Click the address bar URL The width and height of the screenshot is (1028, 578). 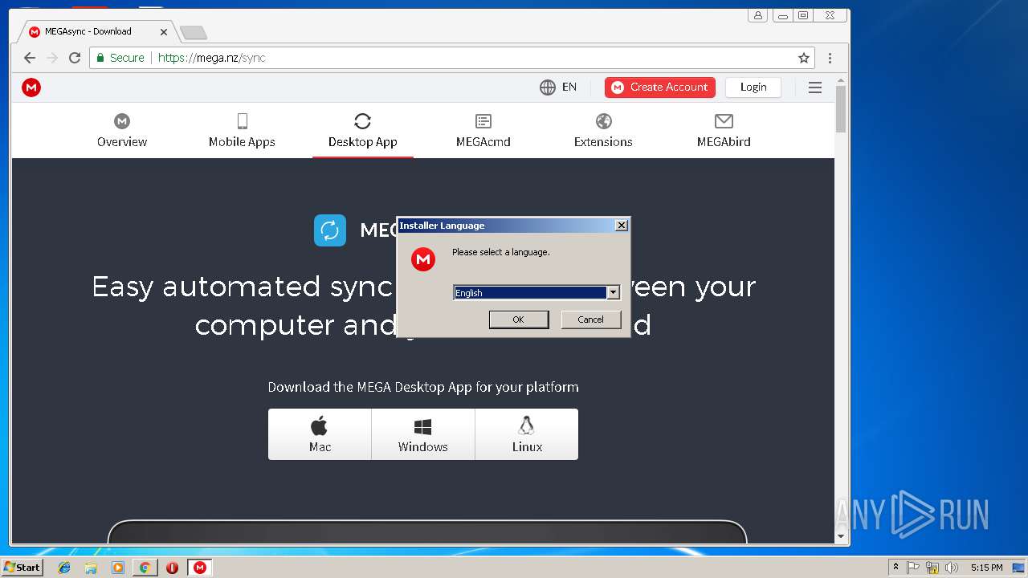pyautogui.click(x=212, y=58)
